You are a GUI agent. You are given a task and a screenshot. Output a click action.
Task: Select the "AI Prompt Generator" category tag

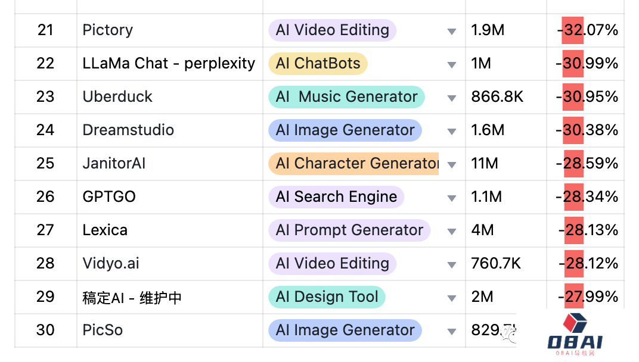(350, 230)
